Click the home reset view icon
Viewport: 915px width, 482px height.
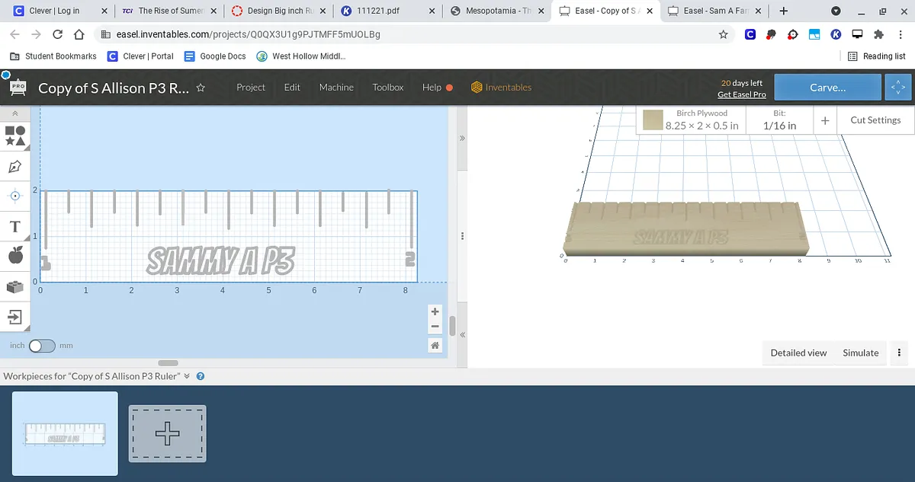click(435, 346)
